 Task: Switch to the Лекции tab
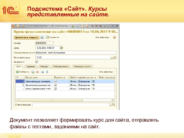click(x=44, y=66)
